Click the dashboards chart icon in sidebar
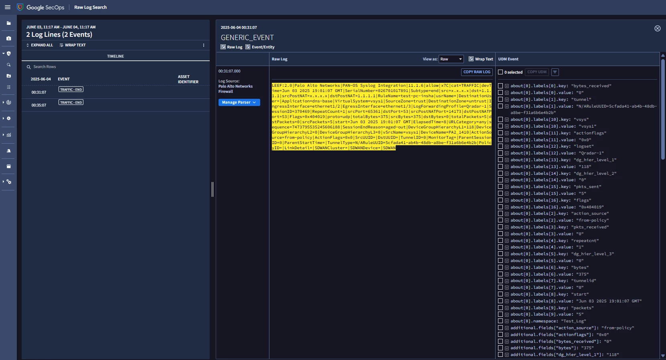The height and width of the screenshot is (360, 666). [x=9, y=135]
